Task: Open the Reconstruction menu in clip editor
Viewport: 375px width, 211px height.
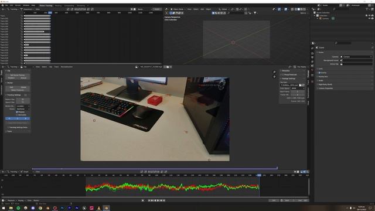Action: pyautogui.click(x=67, y=67)
